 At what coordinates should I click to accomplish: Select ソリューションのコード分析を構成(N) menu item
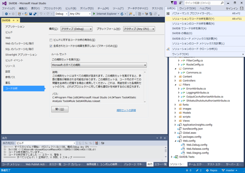point(205,24)
